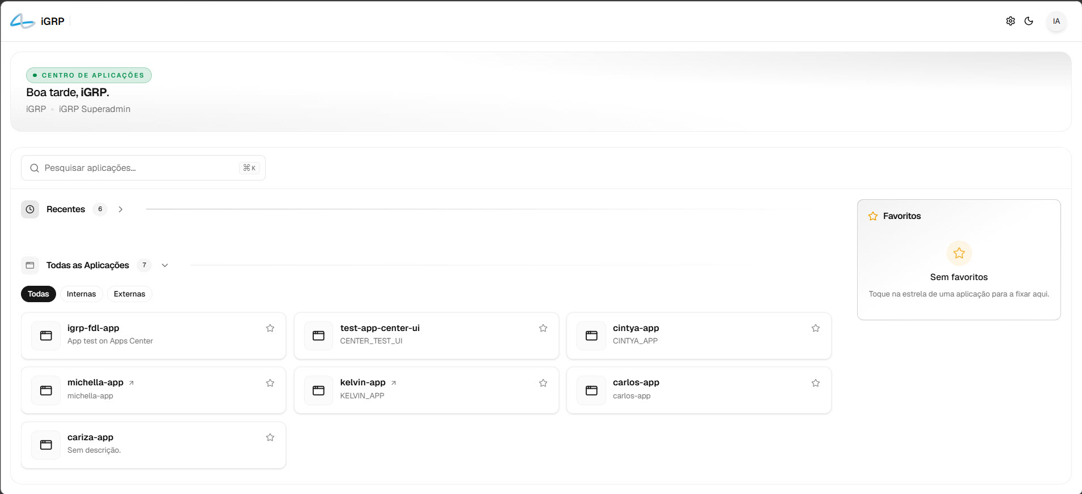Click the carlos-app window icon
The height and width of the screenshot is (494, 1082).
coord(591,390)
